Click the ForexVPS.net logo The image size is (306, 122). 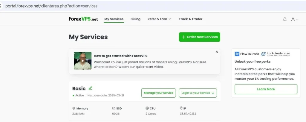point(83,19)
